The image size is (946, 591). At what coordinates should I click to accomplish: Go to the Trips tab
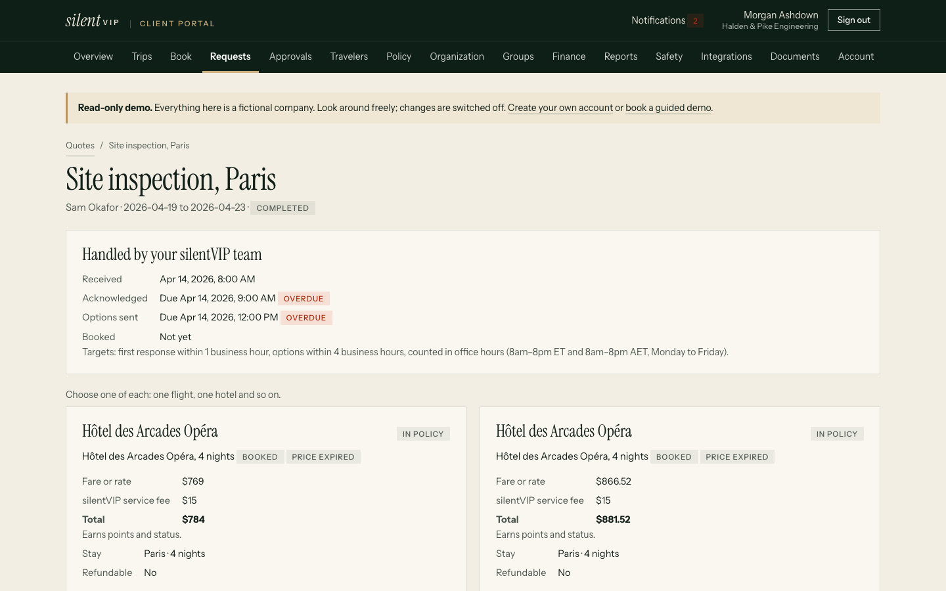142,56
